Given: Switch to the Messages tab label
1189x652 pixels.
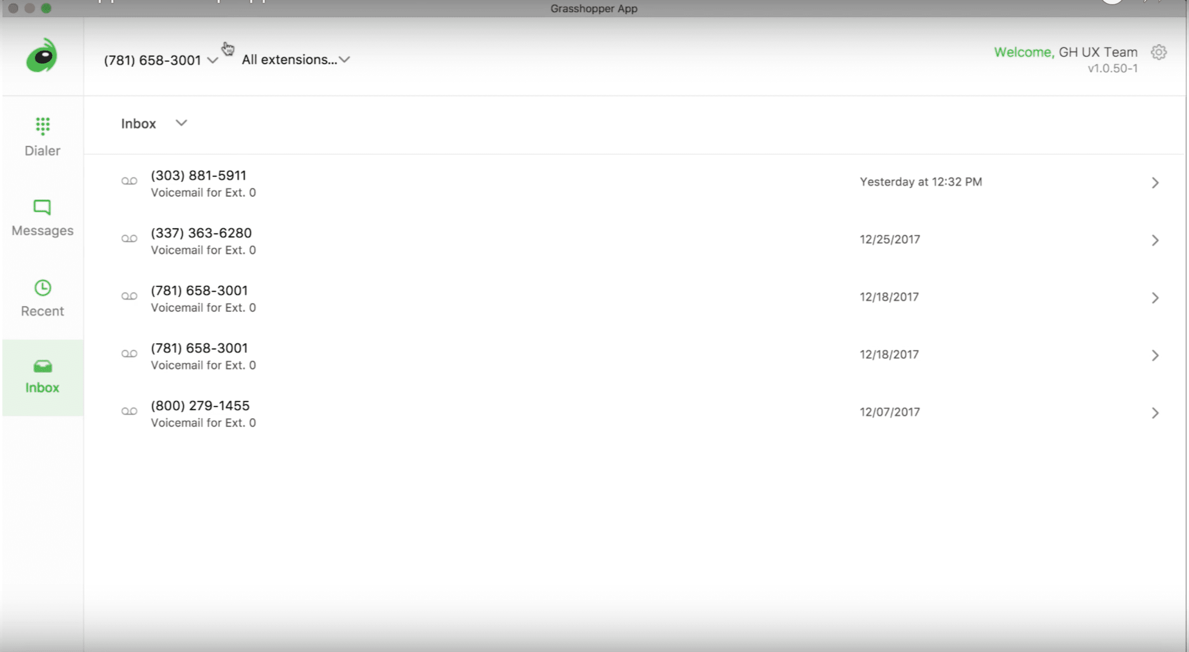Looking at the screenshot, I should 43,231.
